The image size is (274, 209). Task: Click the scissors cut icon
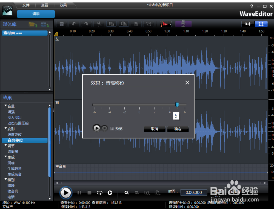(99, 24)
